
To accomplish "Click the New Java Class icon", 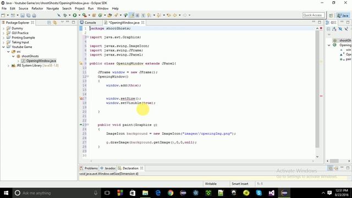I will (x=100, y=15).
